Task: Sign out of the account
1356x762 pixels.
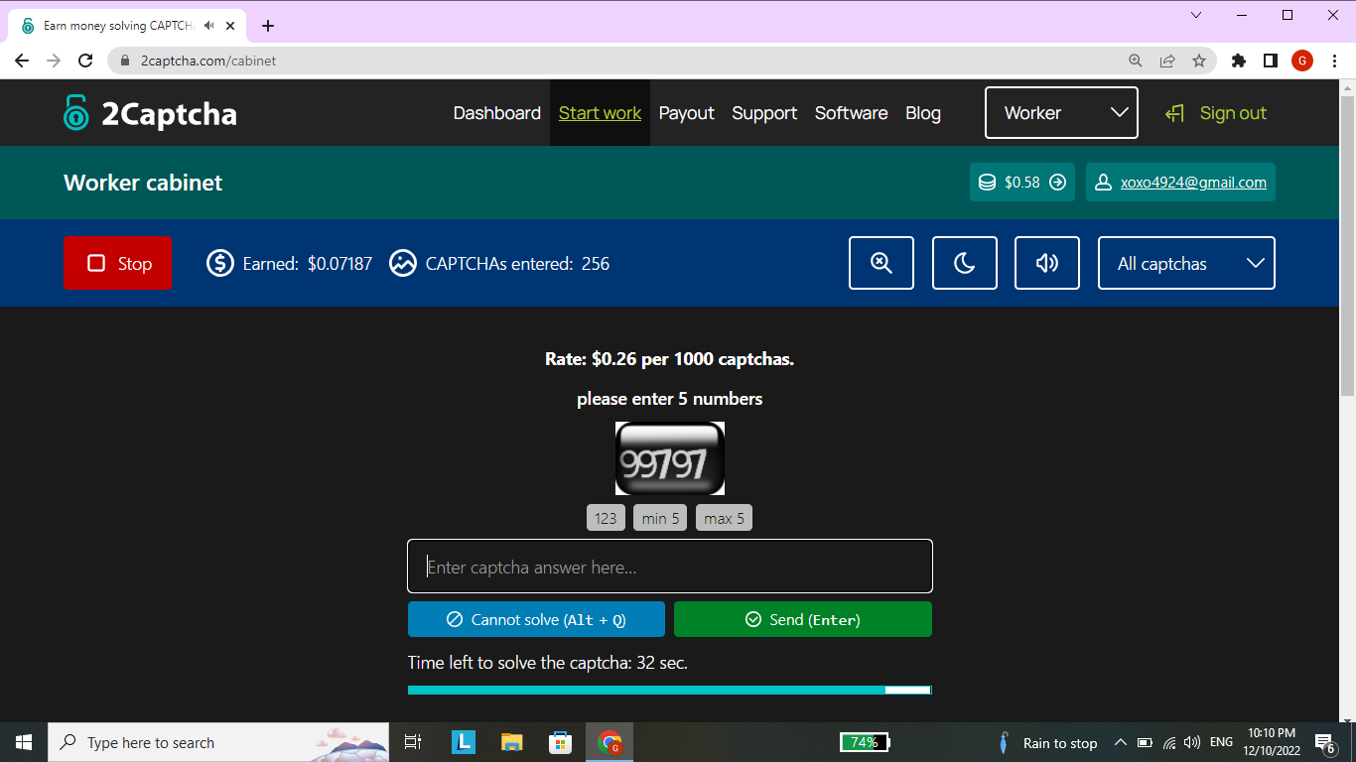Action: [x=1216, y=113]
